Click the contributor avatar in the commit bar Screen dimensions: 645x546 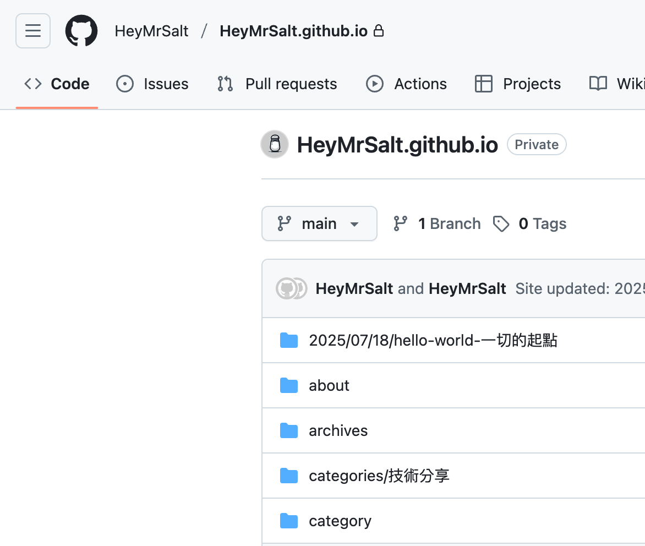coord(291,288)
